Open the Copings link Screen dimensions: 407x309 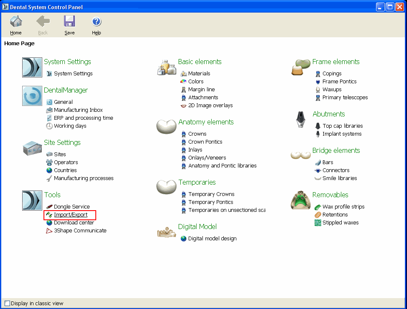(x=332, y=74)
